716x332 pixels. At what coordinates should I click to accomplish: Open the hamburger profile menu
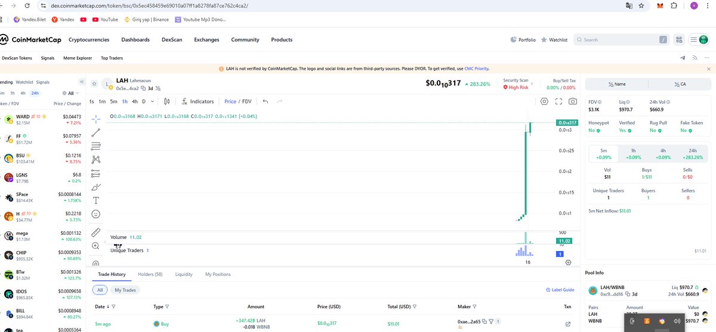click(x=698, y=40)
